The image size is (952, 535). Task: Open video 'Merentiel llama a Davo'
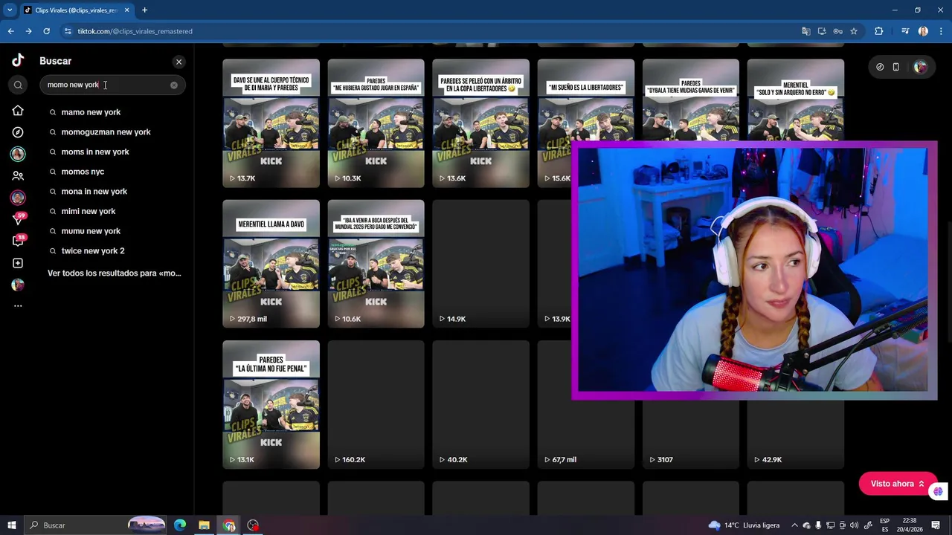click(x=271, y=264)
